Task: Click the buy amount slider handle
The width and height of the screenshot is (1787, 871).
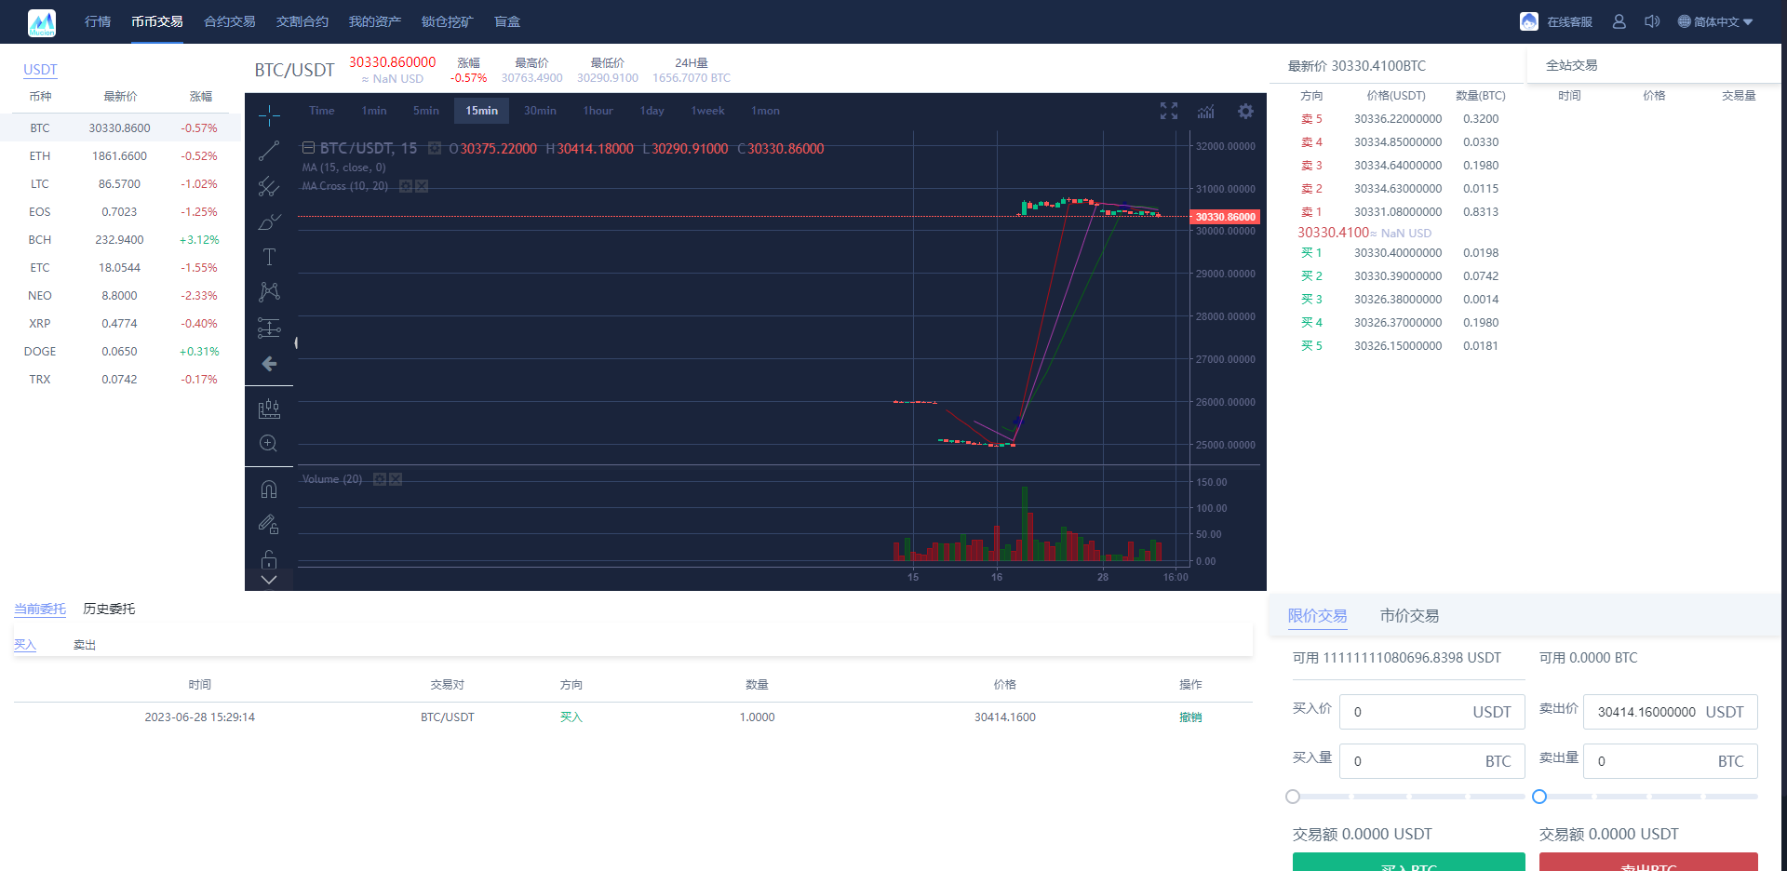Action: pyautogui.click(x=1293, y=797)
